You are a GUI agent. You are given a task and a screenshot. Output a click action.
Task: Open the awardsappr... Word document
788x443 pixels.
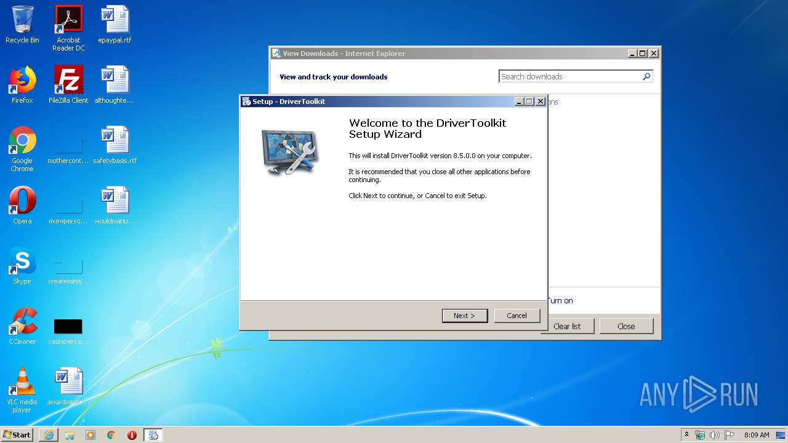point(68,386)
